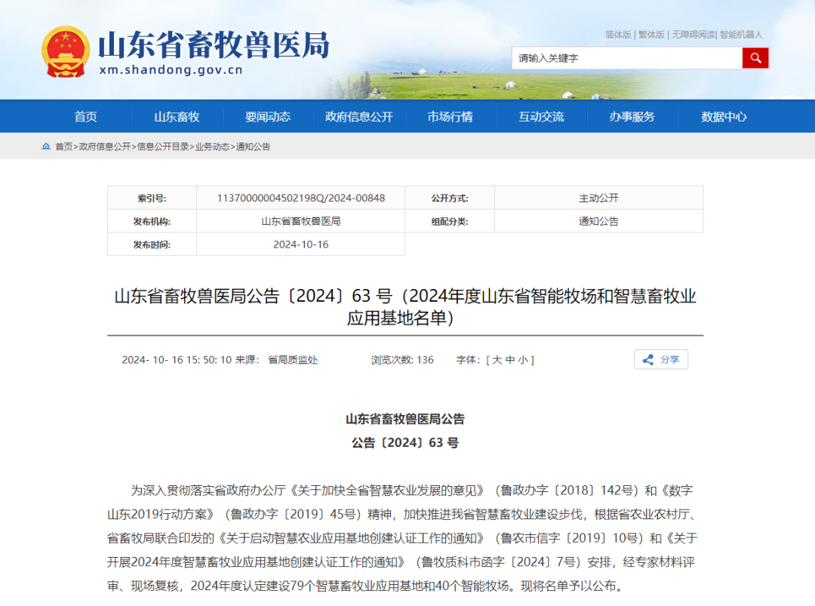
Task: Open the 首页 navigation tab
Action: click(85, 117)
